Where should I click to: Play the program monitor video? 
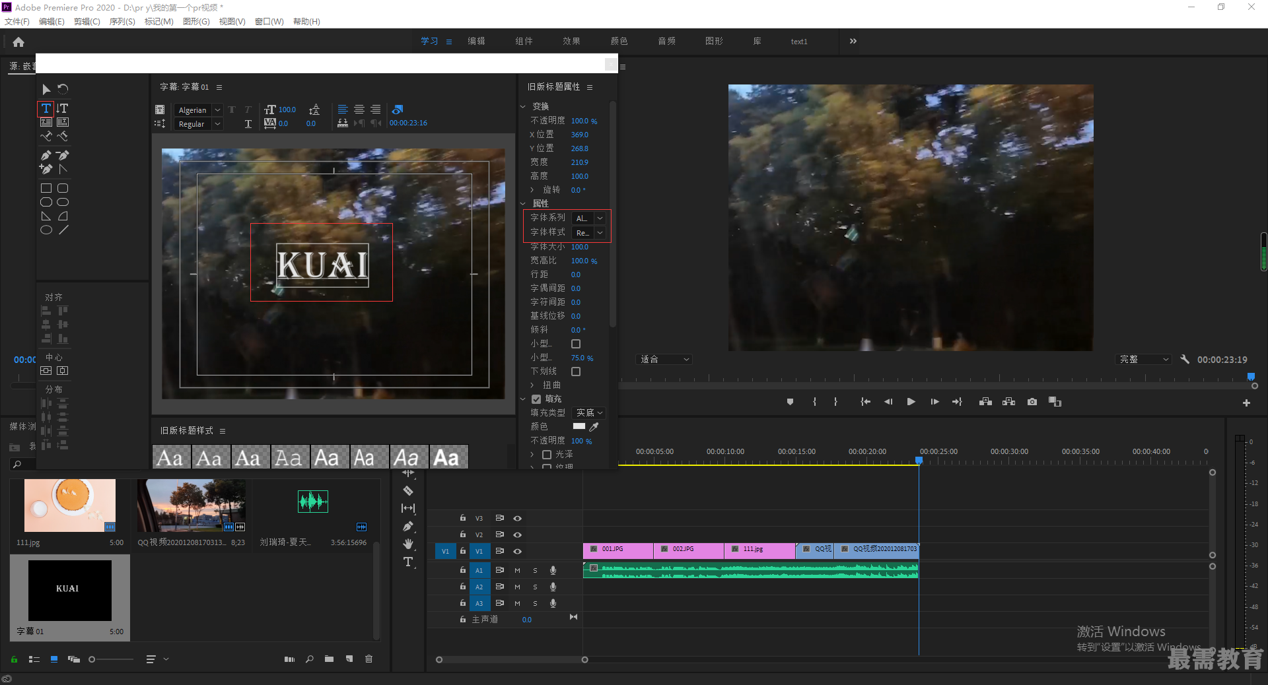point(911,402)
